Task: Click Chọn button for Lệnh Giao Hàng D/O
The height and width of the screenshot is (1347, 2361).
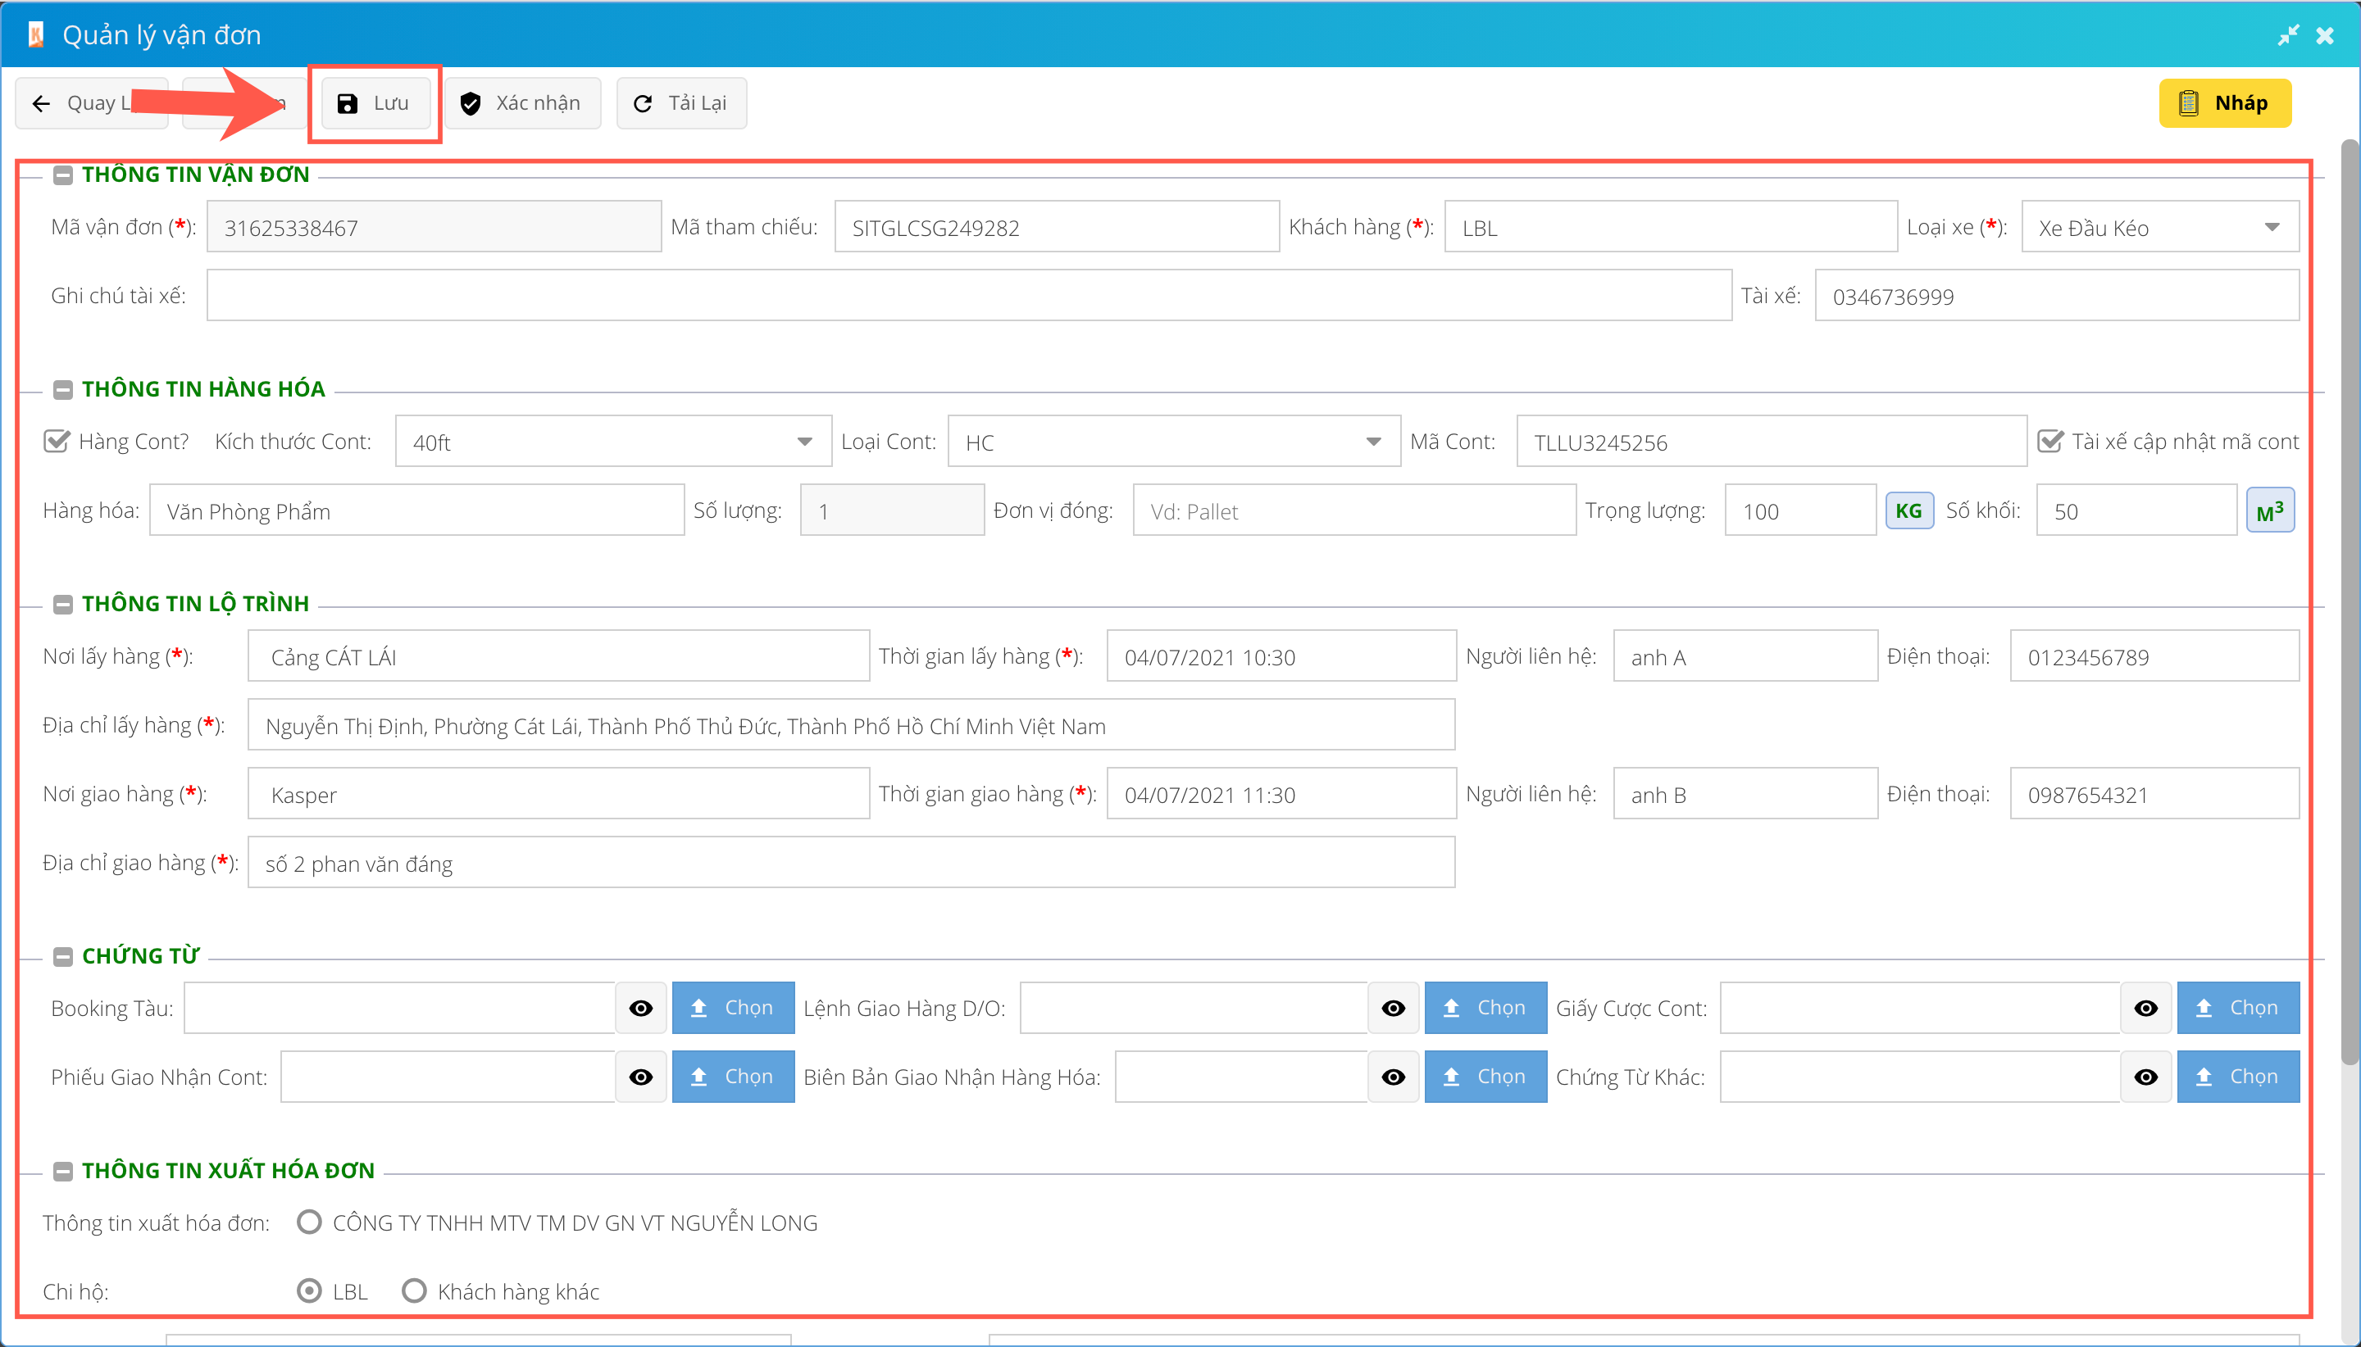Action: 1485,1008
